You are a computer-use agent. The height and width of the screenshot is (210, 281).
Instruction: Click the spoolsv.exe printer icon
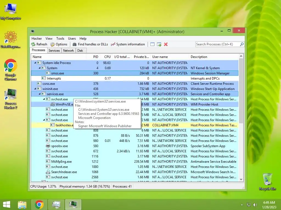point(48,146)
